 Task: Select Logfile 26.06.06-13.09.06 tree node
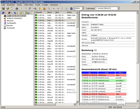pos(16,16)
